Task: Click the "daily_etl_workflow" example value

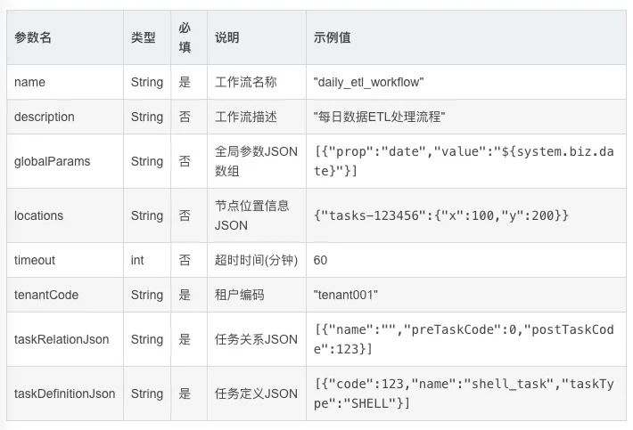Action: [x=369, y=82]
